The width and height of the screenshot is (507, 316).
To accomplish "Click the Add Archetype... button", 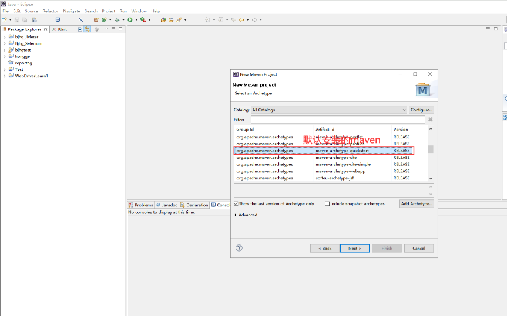I will (x=417, y=203).
